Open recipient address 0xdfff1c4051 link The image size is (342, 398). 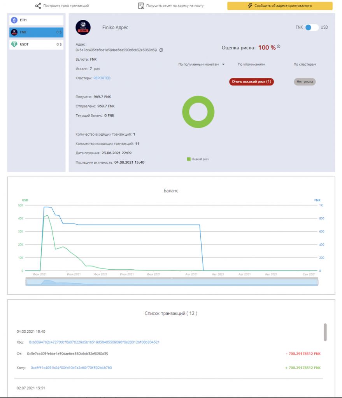[x=71, y=368]
